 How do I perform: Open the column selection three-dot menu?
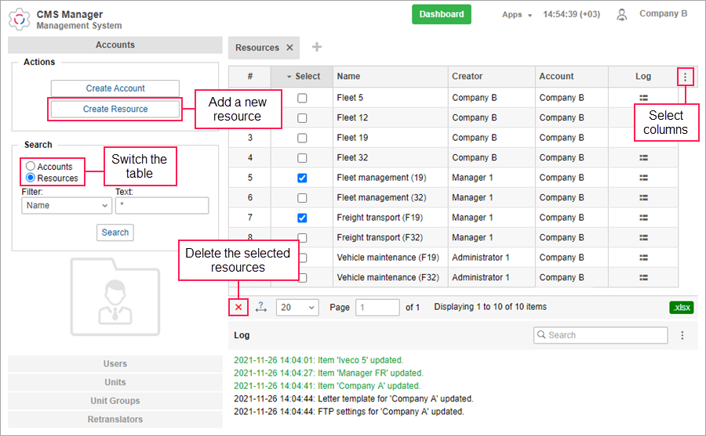click(x=686, y=77)
